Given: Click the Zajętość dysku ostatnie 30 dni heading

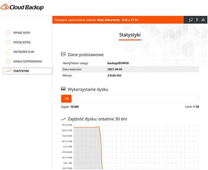Looking at the screenshot, I should tap(97, 119).
